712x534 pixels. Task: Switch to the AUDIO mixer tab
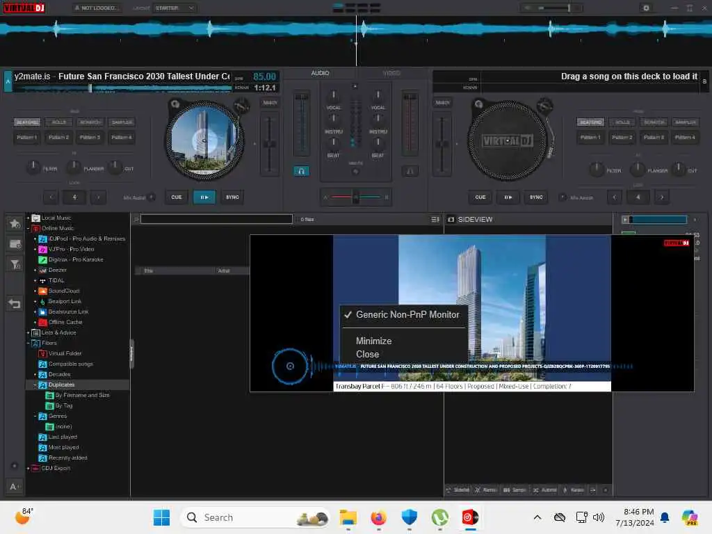[320, 73]
